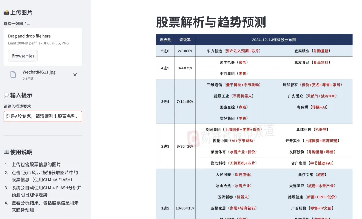Click the 宜宾纸业 stock entry
Viewport: 362px width, 219px height.
[312, 51]
